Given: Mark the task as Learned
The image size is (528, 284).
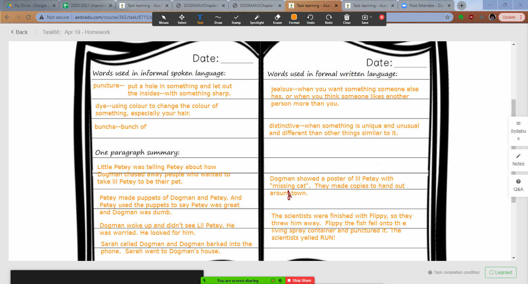Looking at the screenshot, I should click(501, 272).
